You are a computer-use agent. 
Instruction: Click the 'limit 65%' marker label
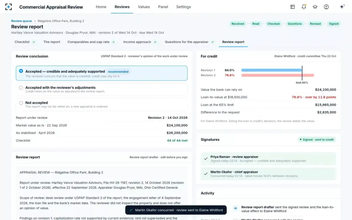click(x=302, y=83)
